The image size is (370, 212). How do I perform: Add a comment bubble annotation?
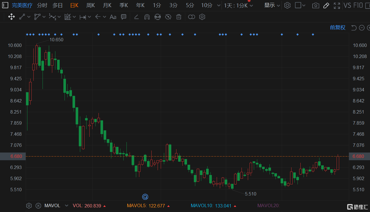pyautogui.click(x=124, y=17)
